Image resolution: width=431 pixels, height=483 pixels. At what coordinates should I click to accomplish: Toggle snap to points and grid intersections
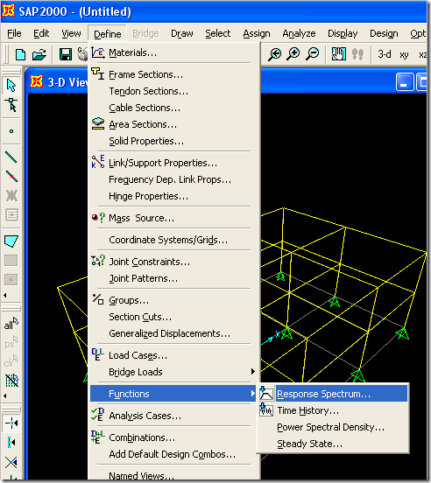11,423
